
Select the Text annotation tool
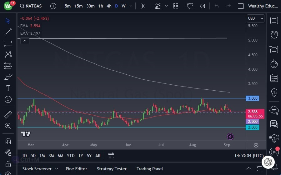coord(8,88)
